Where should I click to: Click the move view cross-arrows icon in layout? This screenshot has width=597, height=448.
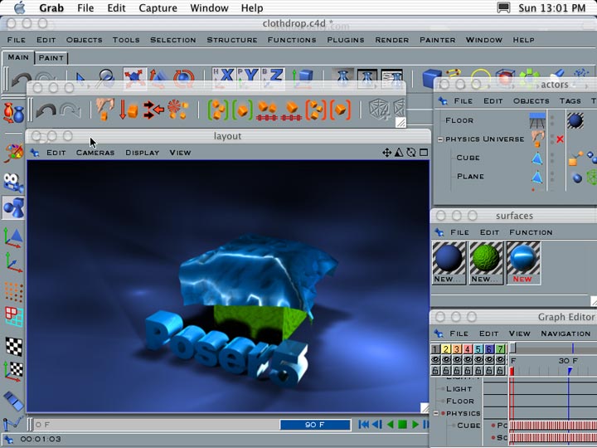(x=386, y=153)
